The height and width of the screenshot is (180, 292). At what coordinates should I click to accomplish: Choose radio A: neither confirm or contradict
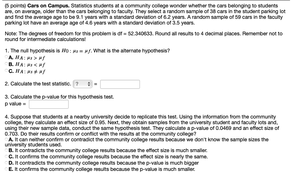click(7, 139)
